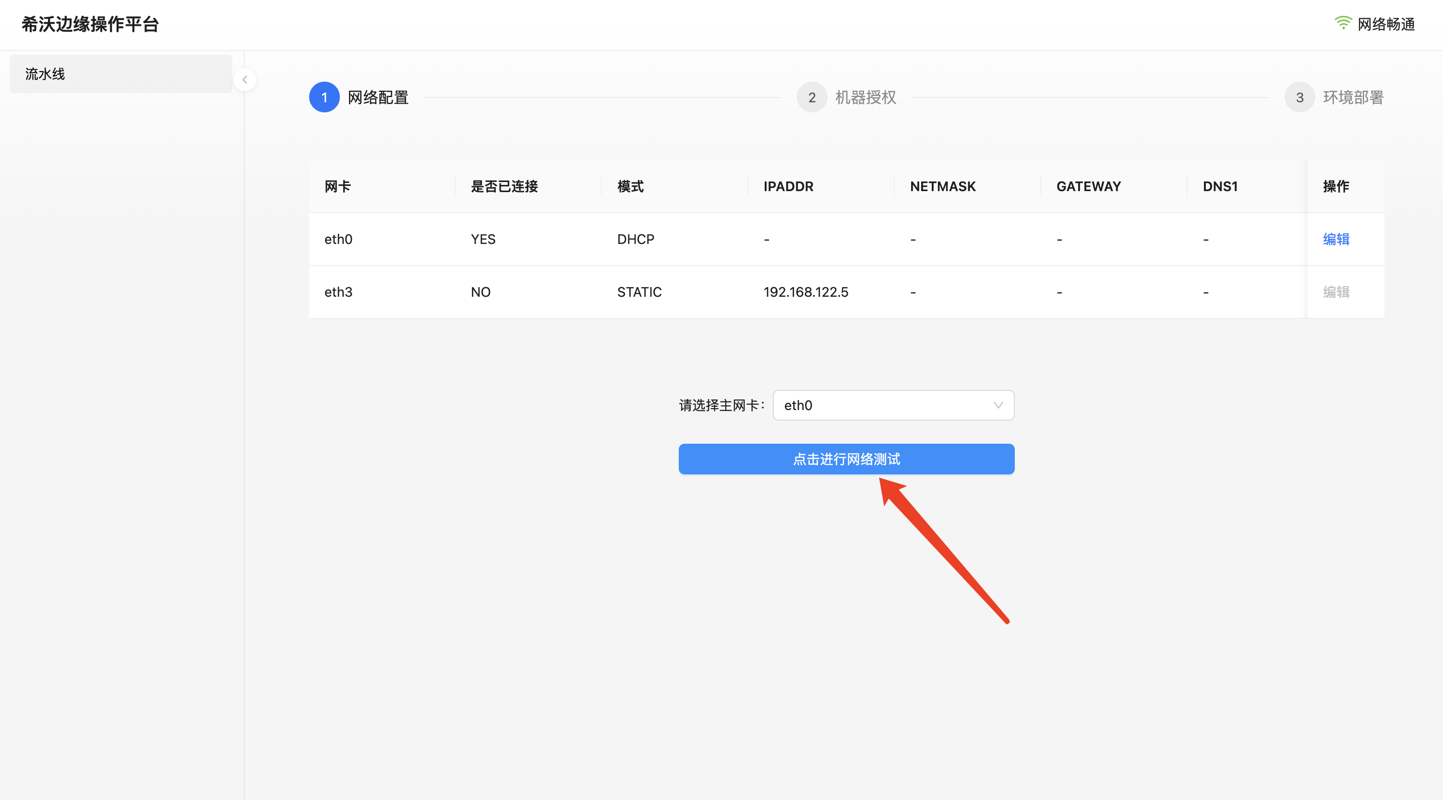
Task: Click the step 2 circle icon
Action: pos(812,97)
